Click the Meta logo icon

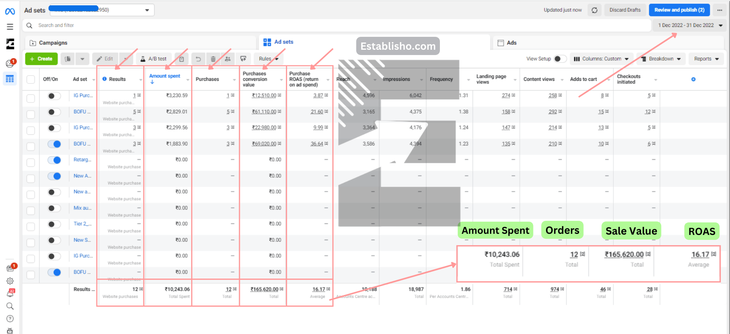(10, 11)
